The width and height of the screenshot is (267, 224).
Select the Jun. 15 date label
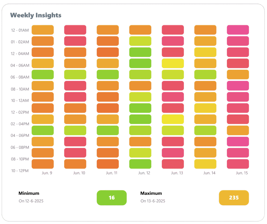[242, 173]
